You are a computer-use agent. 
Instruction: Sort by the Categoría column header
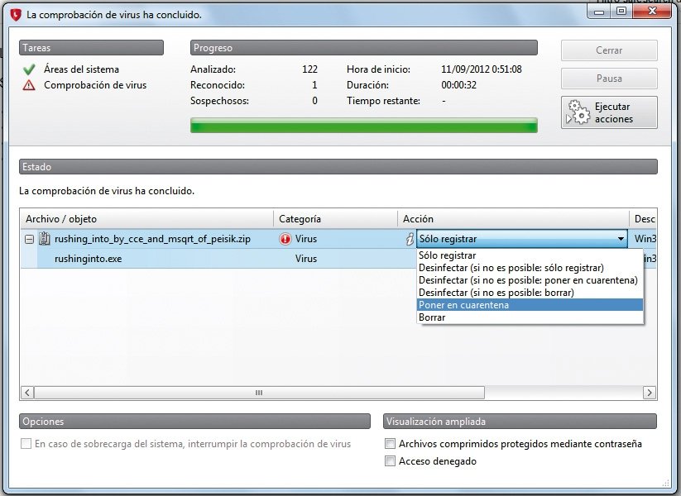coord(335,219)
